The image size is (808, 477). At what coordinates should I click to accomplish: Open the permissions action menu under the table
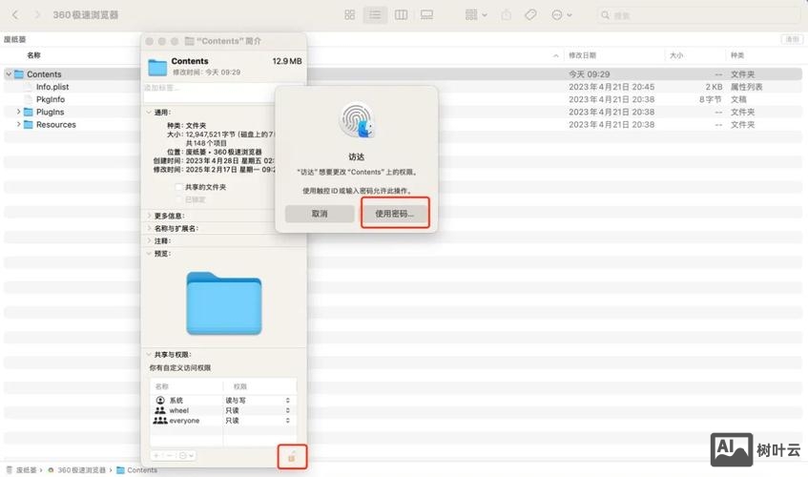186,455
